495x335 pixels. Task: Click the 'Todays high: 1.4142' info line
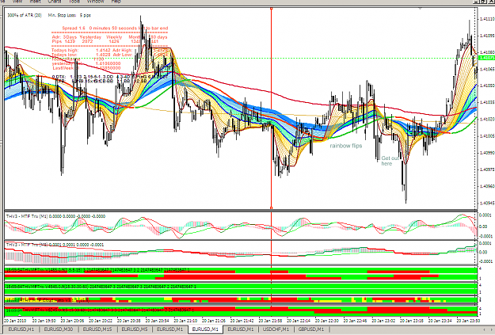(81, 50)
